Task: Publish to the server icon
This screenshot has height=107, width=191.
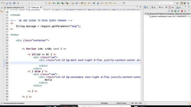Action: (185, 11)
